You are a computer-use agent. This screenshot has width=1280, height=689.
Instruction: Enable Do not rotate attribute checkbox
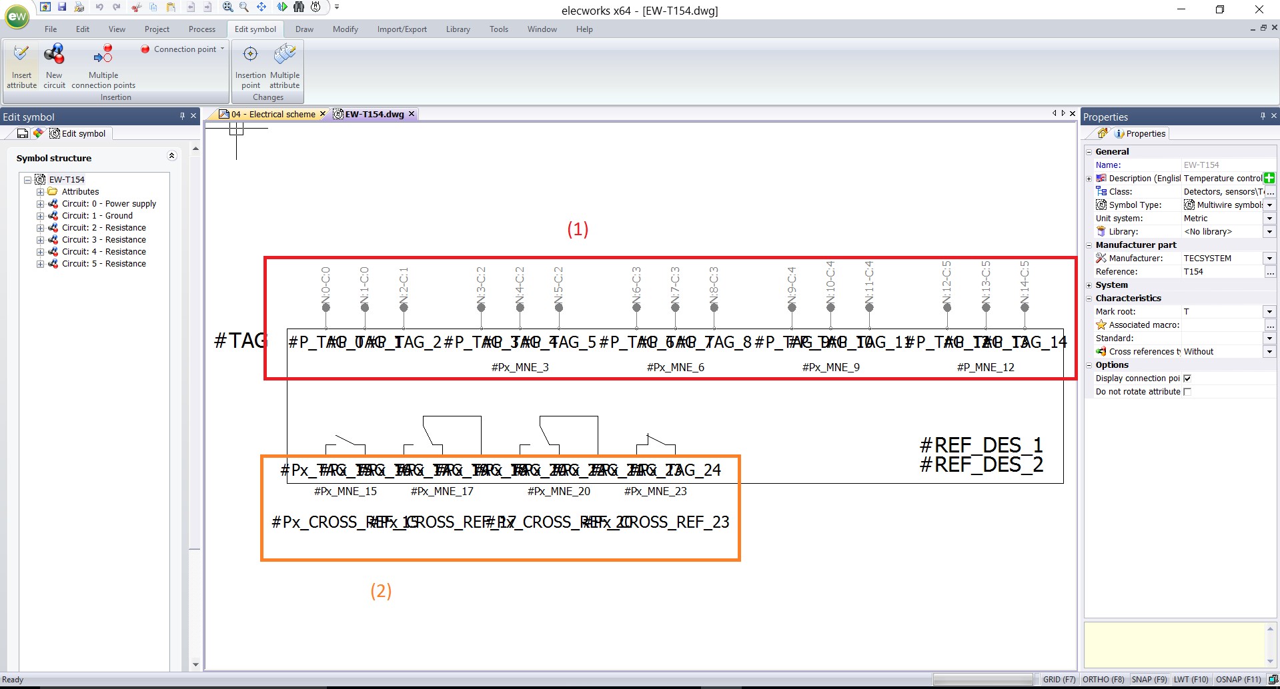[x=1187, y=392]
